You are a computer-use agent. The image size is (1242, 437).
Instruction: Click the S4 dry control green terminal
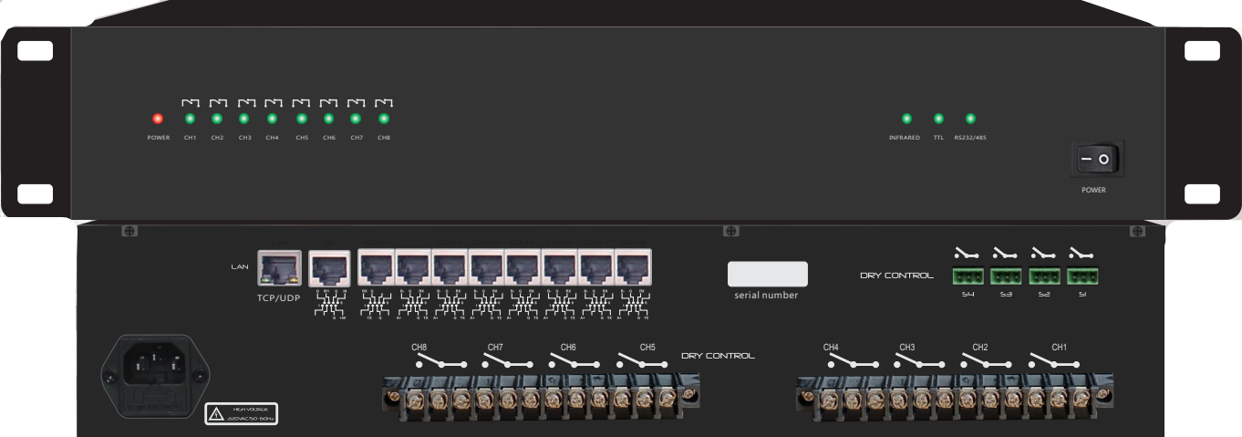(x=968, y=276)
